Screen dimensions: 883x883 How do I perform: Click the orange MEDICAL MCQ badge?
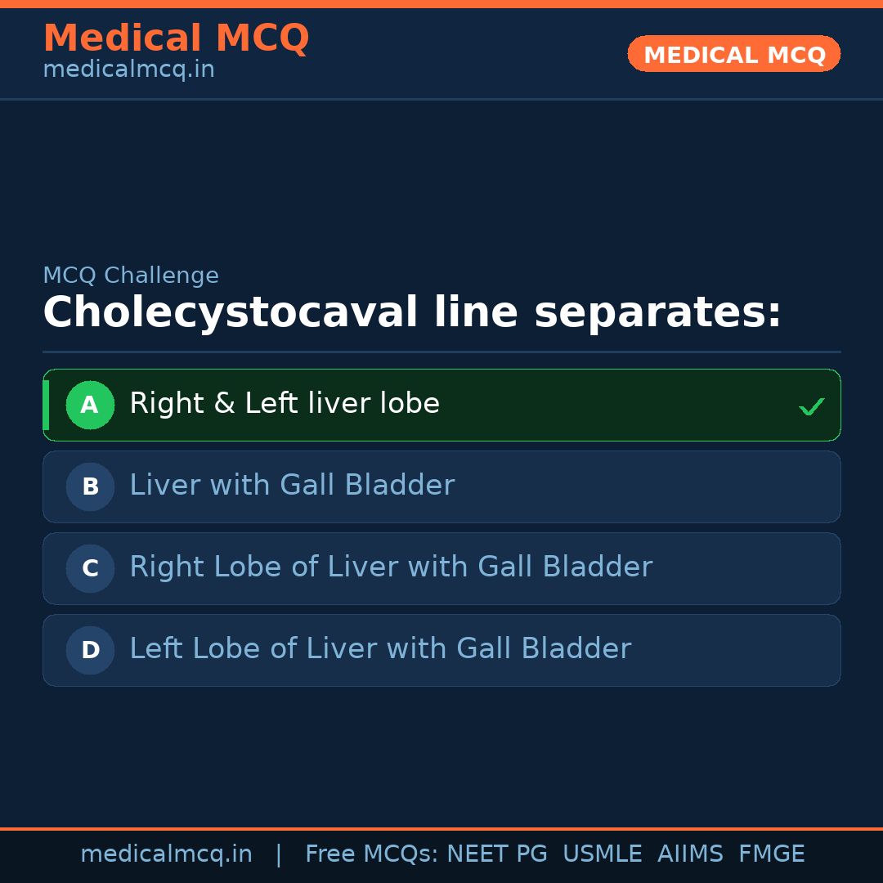(x=734, y=54)
